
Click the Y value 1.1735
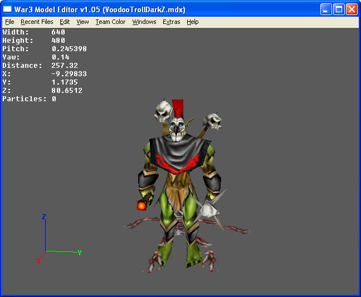[x=65, y=82]
